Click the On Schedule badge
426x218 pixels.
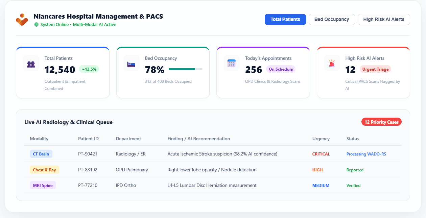coord(281,69)
